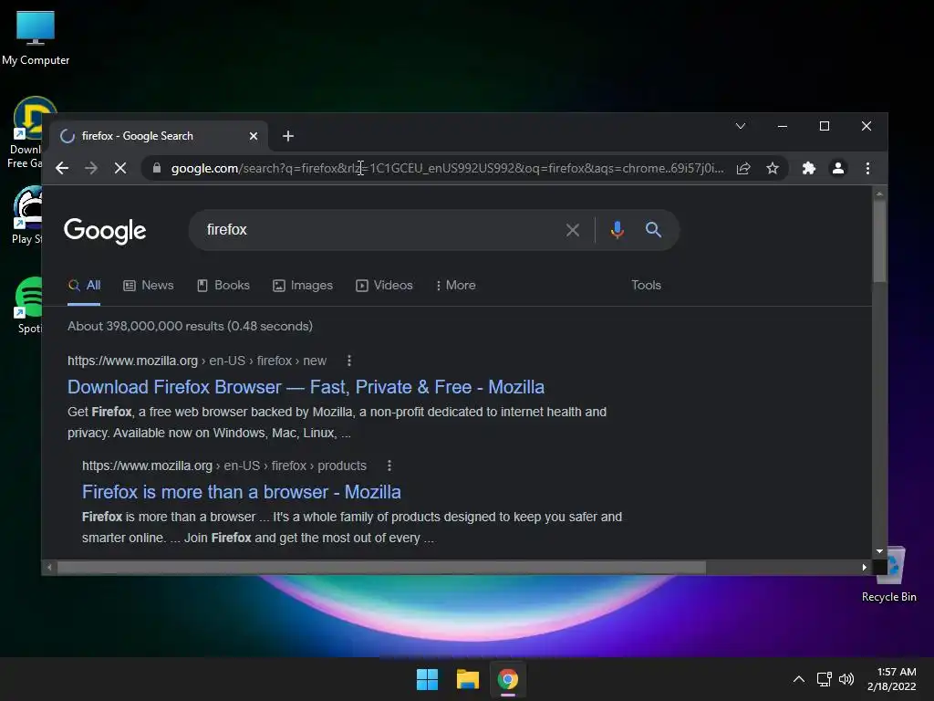Select the Play Store desktop shortcut
The image size is (934, 701).
(x=26, y=215)
